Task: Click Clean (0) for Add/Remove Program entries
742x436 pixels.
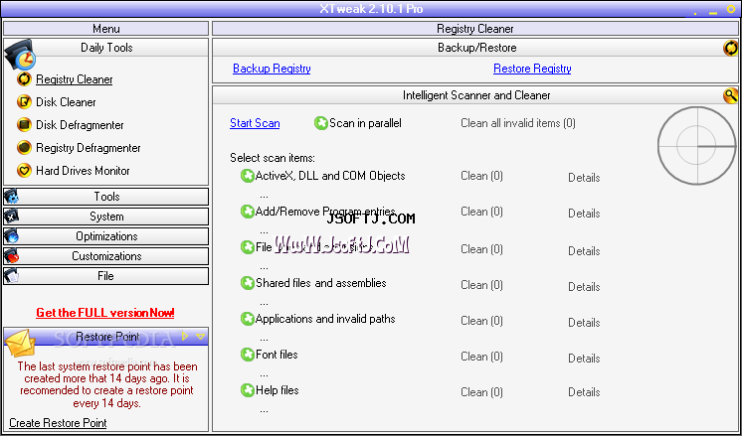Action: [481, 212]
